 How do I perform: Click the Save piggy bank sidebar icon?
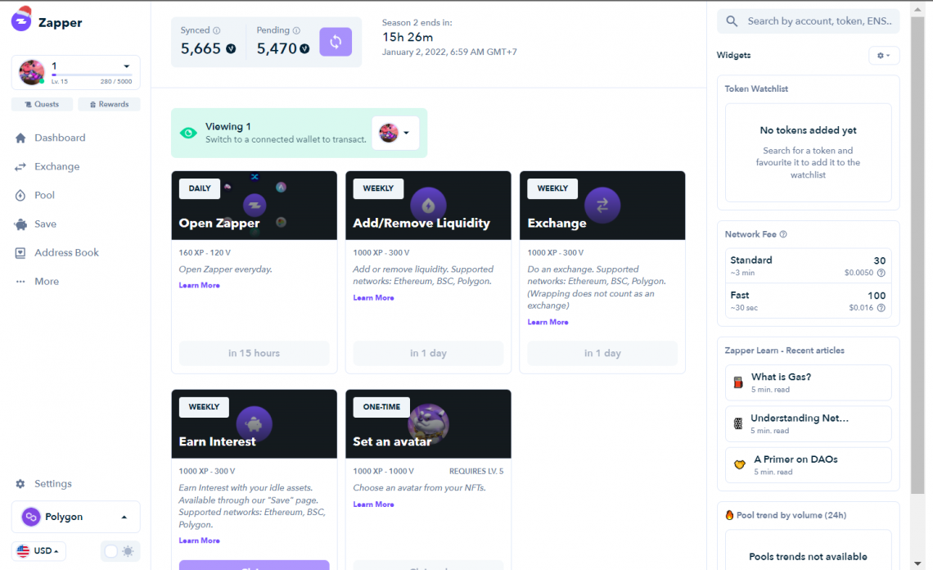20,224
